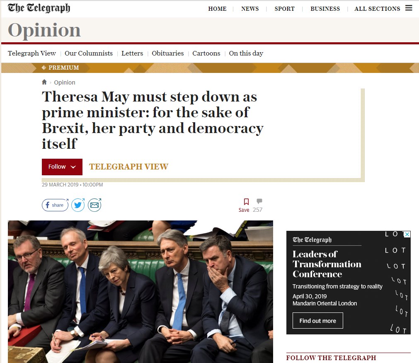Click The Telegraph logo in header
The width and height of the screenshot is (419, 363).
[39, 8]
